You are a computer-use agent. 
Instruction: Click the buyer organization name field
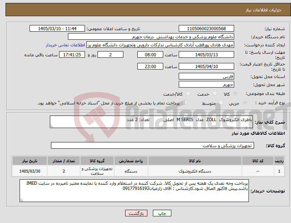pos(151,36)
